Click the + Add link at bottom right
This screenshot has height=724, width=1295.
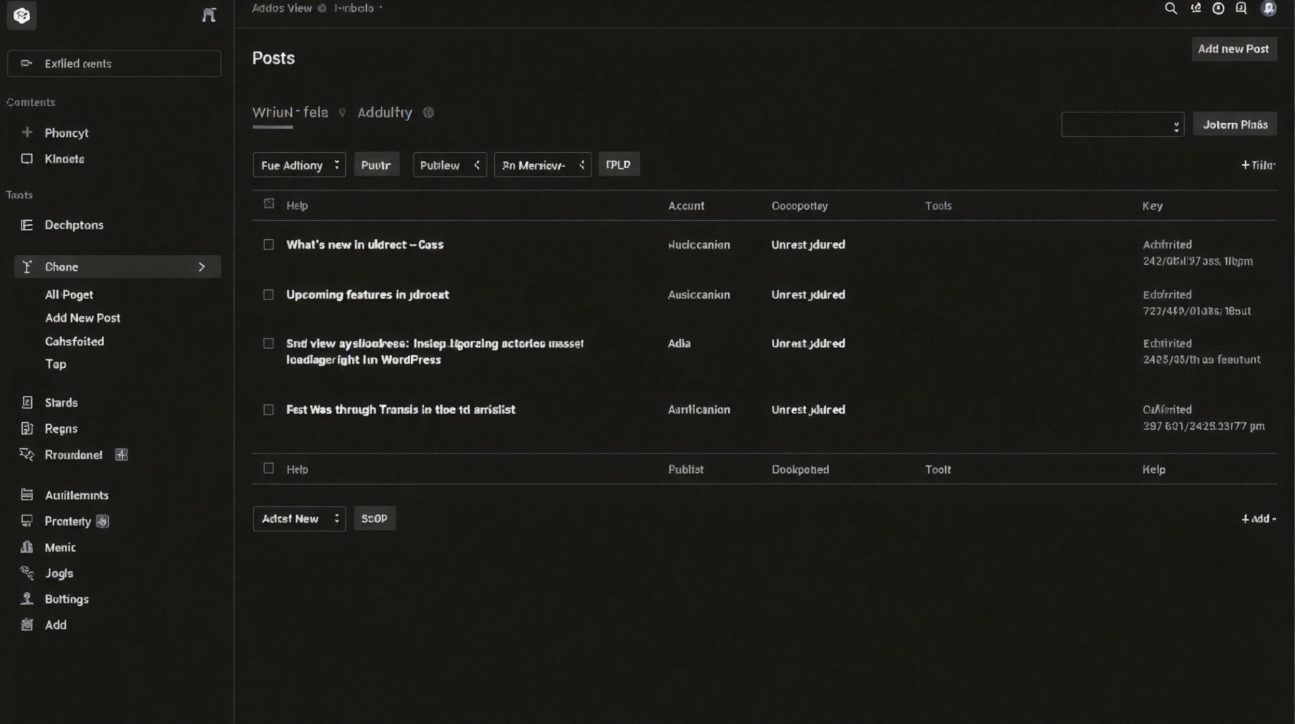pyautogui.click(x=1259, y=518)
